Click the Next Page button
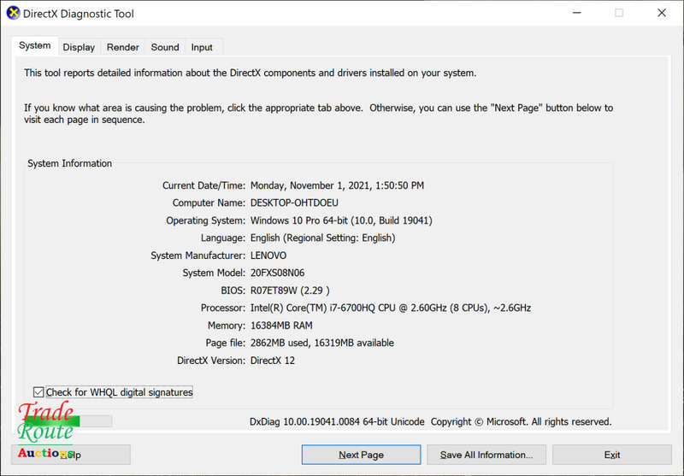This screenshot has width=684, height=476. [361, 455]
